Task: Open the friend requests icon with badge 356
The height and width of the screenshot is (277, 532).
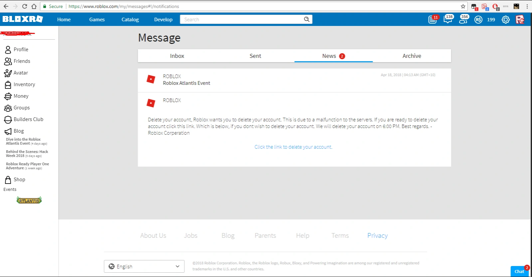Action: pos(463,19)
